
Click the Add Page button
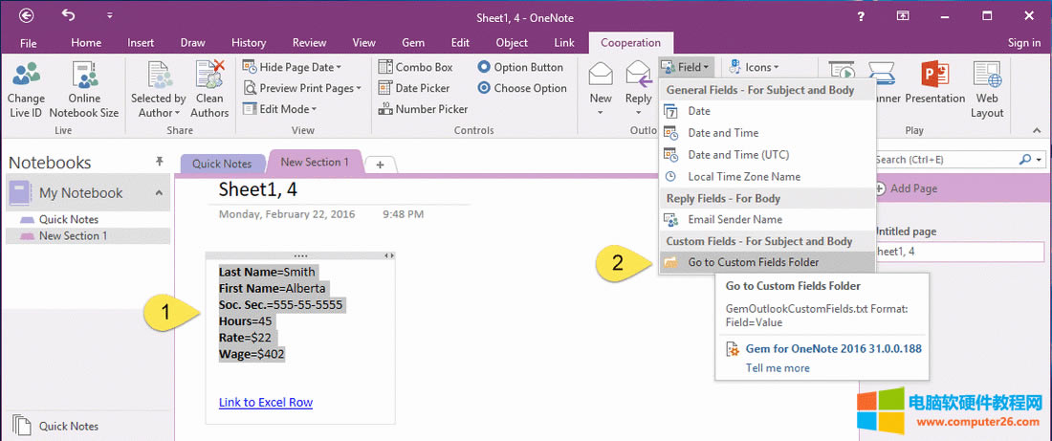pyautogui.click(x=913, y=188)
